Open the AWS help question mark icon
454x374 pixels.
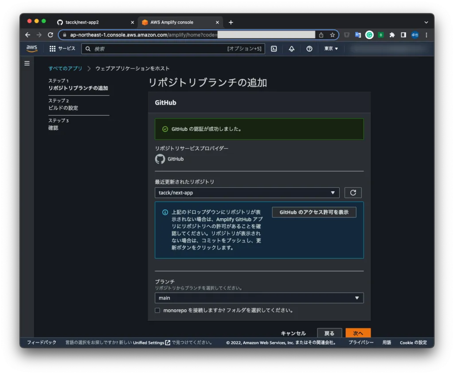point(309,49)
